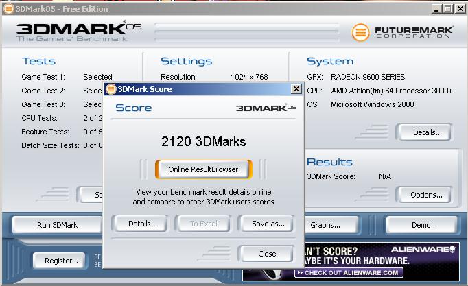Click 'View your benchmark result details online' text
The height and width of the screenshot is (286, 468).
[x=204, y=192]
